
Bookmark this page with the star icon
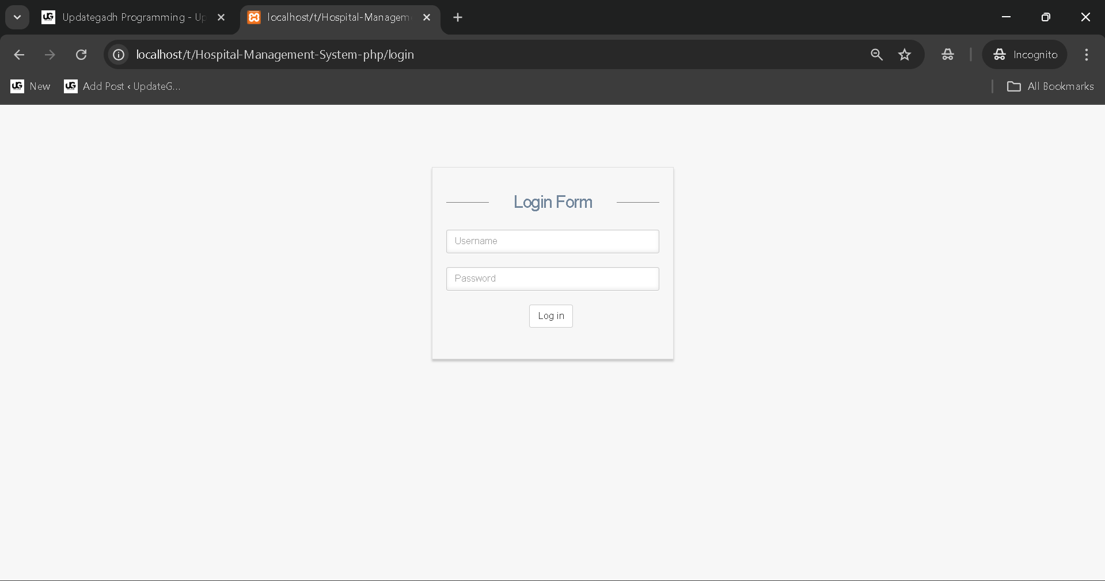pos(905,55)
